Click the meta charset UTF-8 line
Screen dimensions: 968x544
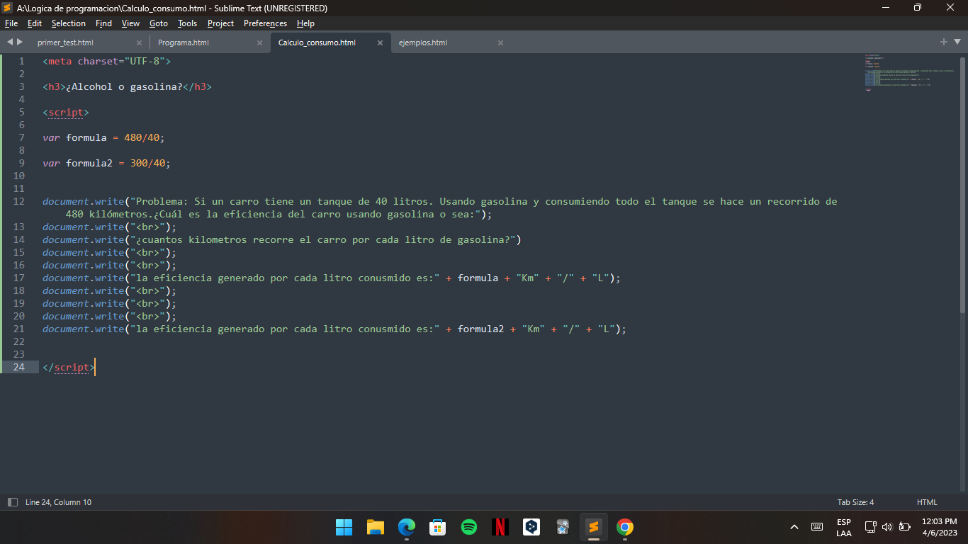[x=106, y=61]
